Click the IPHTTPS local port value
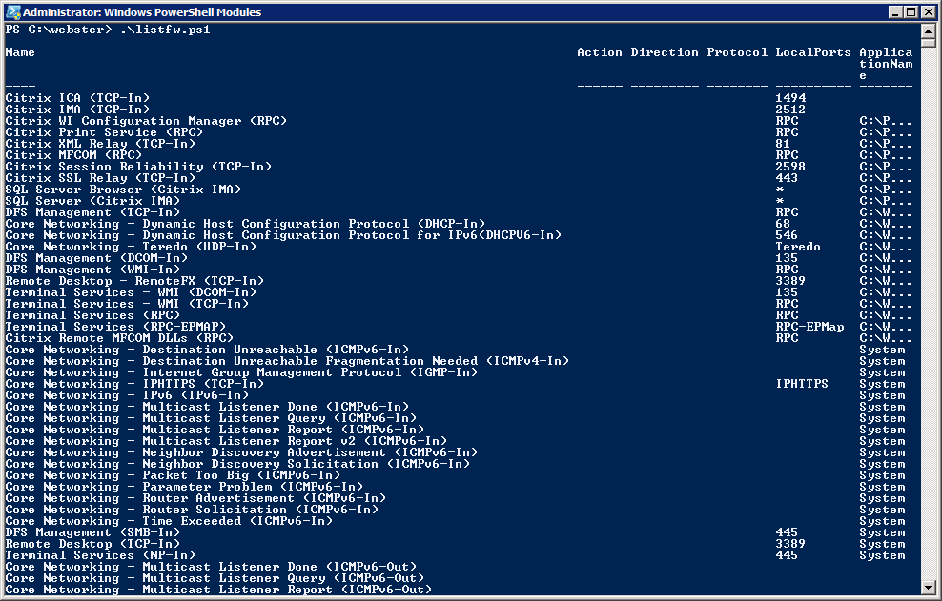The height and width of the screenshot is (601, 942). pyautogui.click(x=802, y=384)
